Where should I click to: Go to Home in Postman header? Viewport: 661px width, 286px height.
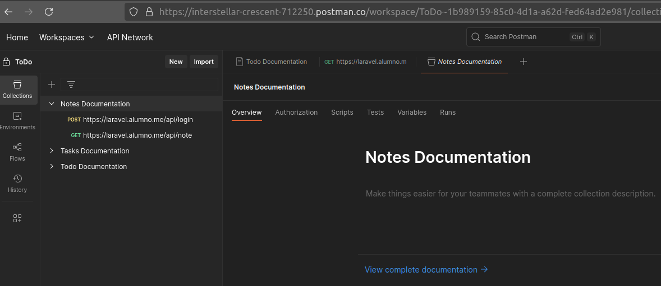point(17,37)
